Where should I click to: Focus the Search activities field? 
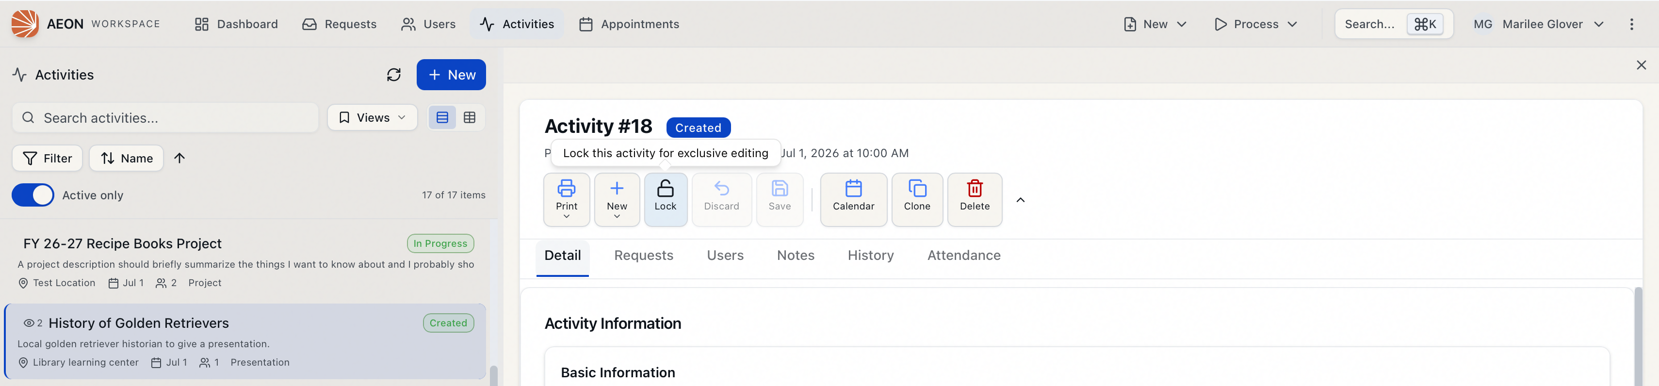coord(165,118)
